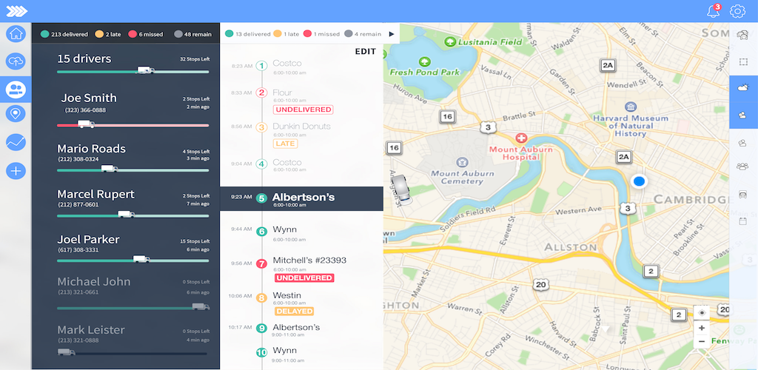The image size is (758, 370).
Task: Open stop 7 Mitchell's #23393
Action: [309, 260]
